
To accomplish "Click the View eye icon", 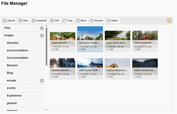I will (20, 21).
